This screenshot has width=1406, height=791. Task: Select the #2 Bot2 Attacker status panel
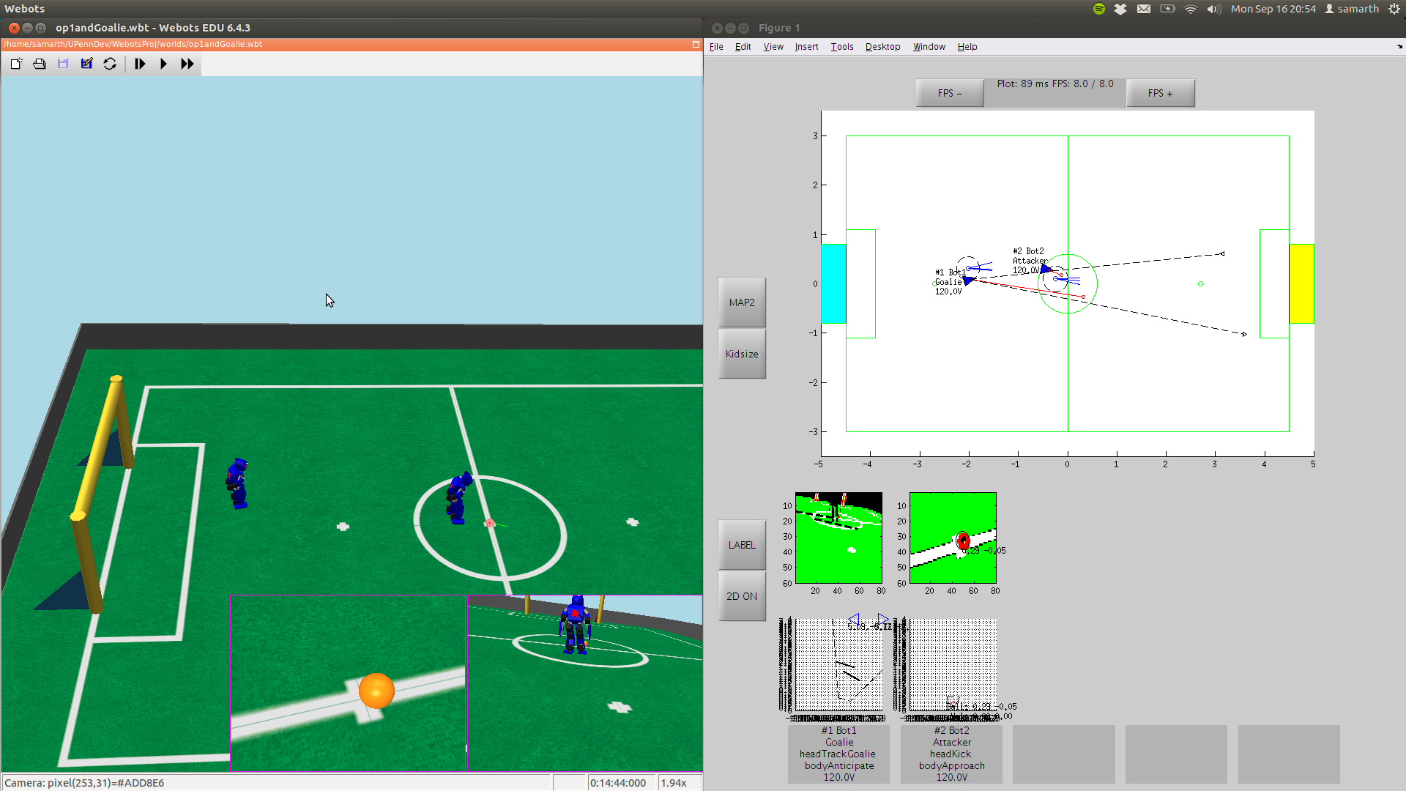952,754
